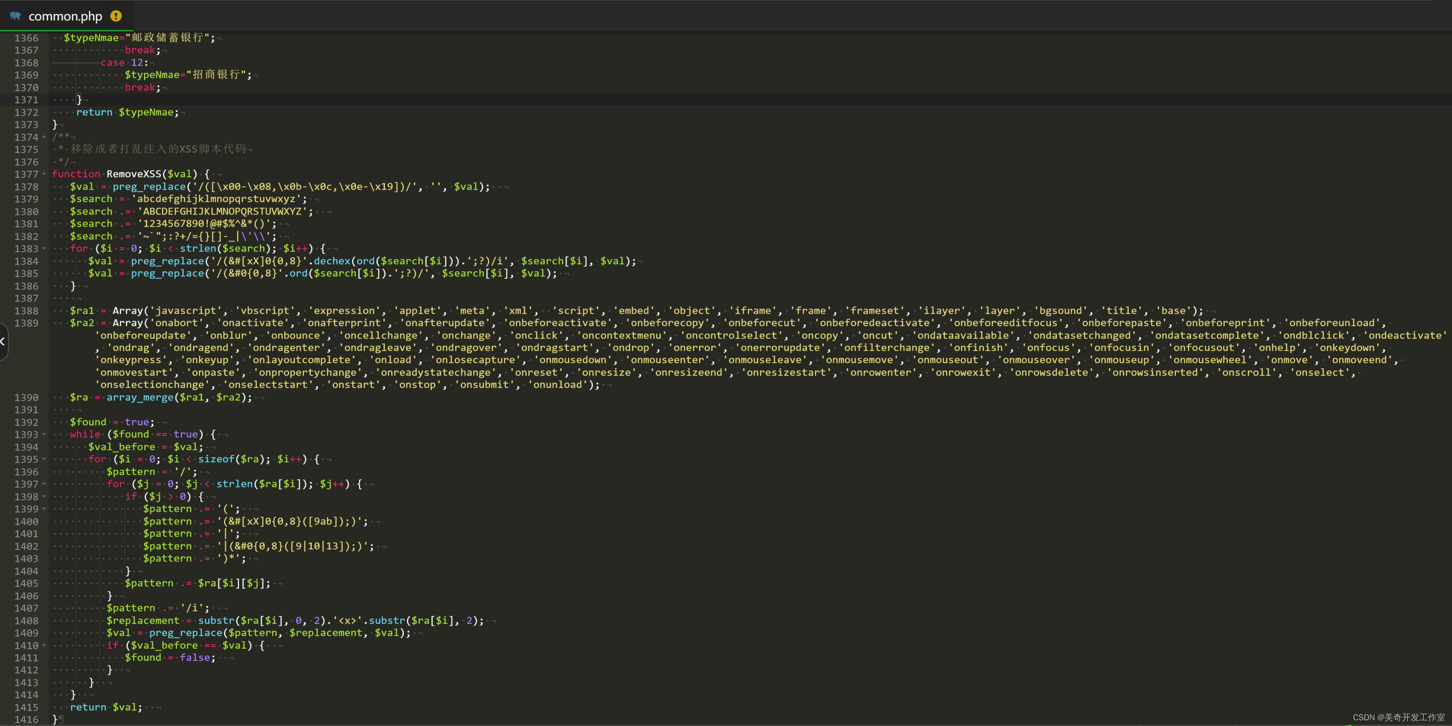Click the 'javascript' string in $ra1 array
The height and width of the screenshot is (726, 1452).
[x=186, y=310]
